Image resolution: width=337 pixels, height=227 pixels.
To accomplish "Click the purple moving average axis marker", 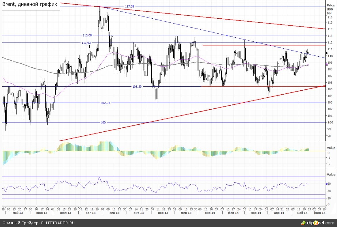I will (x=325, y=65).
